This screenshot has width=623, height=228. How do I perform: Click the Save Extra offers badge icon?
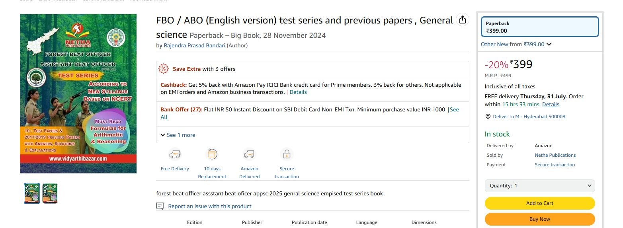click(164, 69)
